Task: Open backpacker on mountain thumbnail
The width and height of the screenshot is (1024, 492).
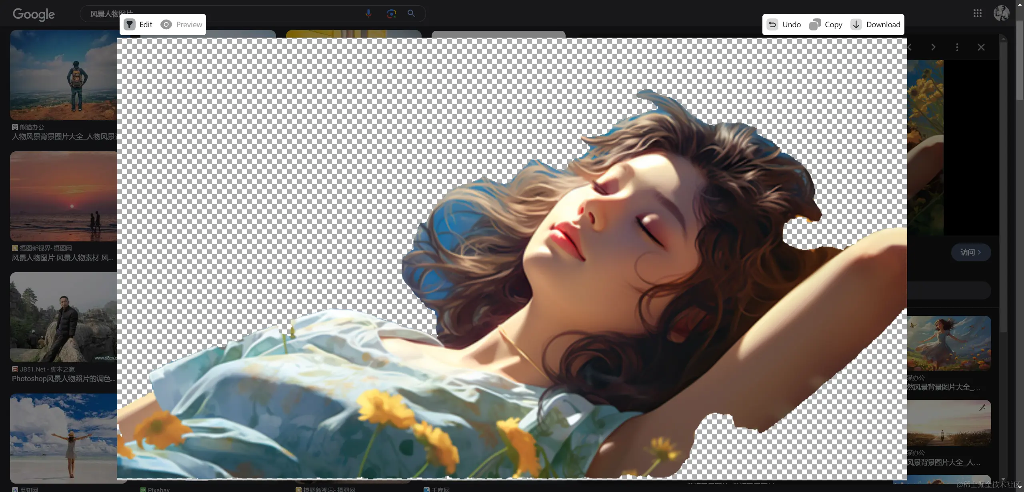Action: [x=63, y=75]
